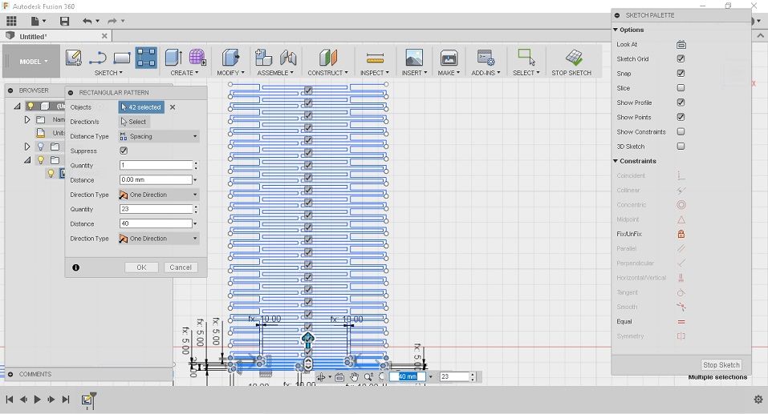
Task: Click the Stop Sketch button in palette
Action: (721, 364)
